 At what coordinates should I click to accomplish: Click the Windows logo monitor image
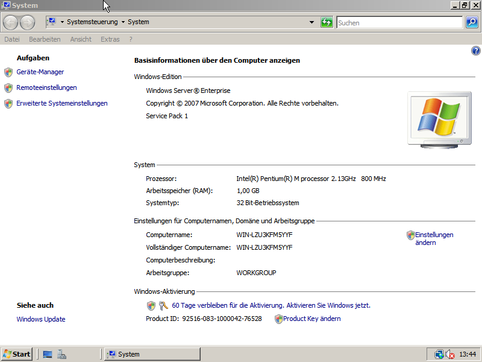[x=431, y=118]
